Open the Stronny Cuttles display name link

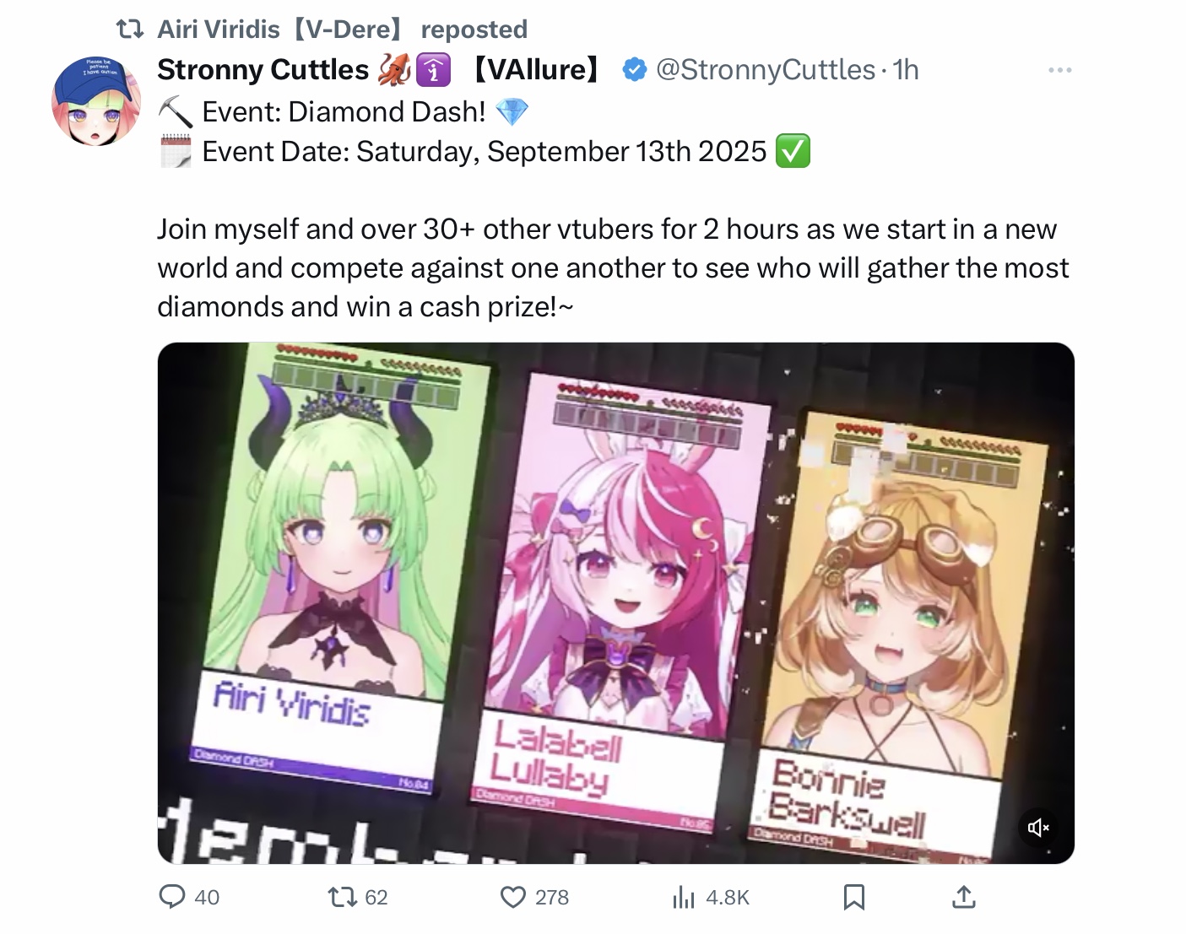coord(263,70)
